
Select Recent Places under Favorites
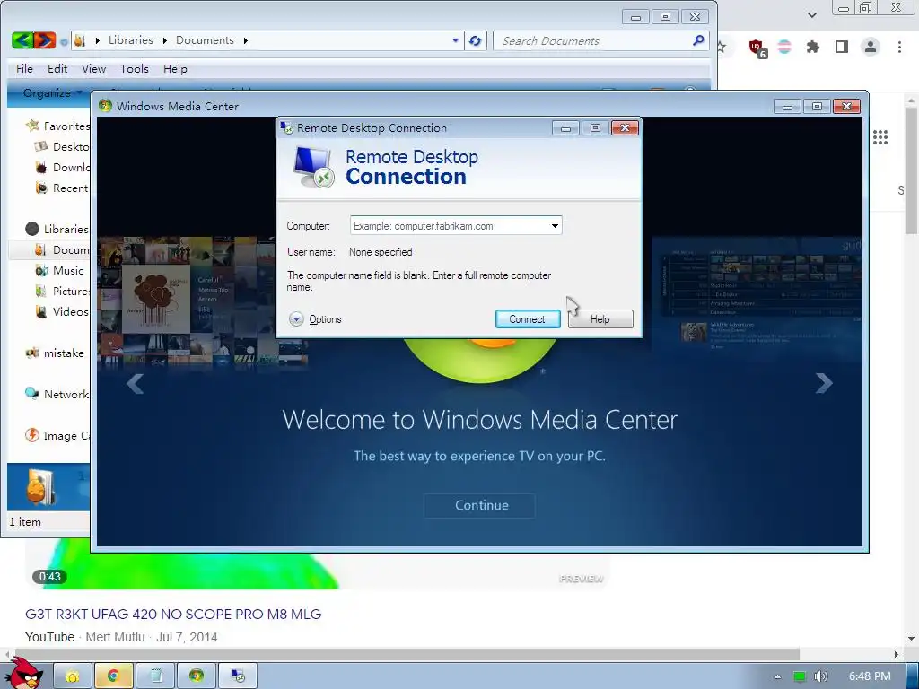coord(62,188)
